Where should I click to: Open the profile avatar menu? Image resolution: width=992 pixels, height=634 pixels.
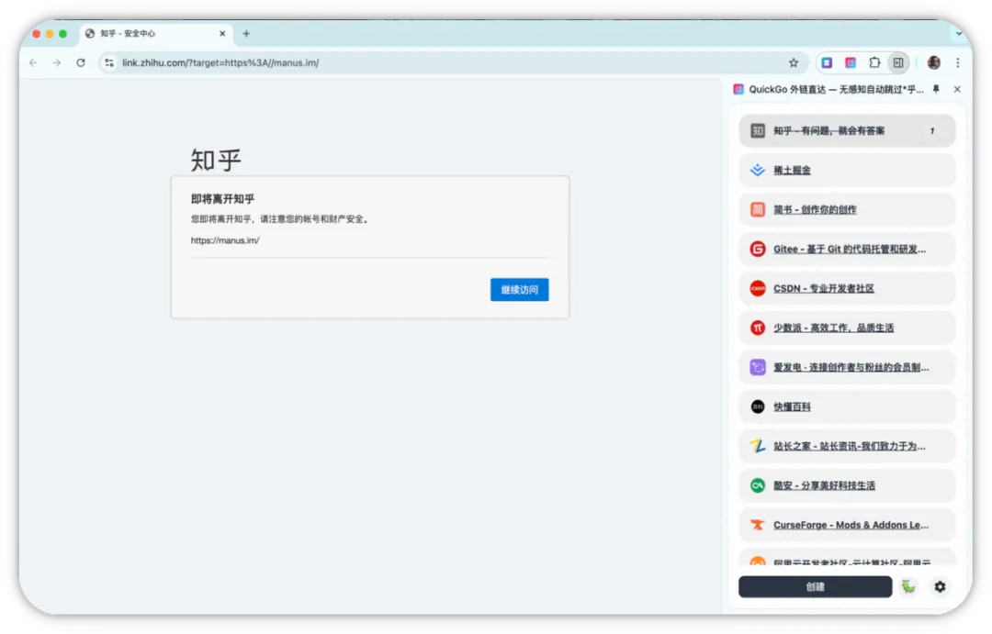pyautogui.click(x=934, y=62)
